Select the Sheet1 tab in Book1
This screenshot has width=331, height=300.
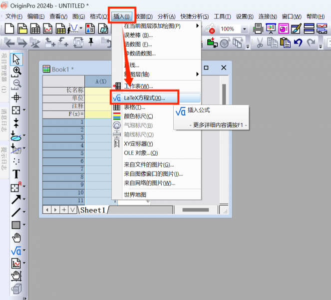[93, 210]
